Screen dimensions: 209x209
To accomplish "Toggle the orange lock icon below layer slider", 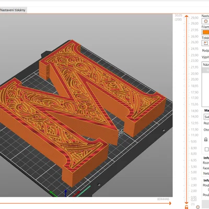I will click(187, 207).
